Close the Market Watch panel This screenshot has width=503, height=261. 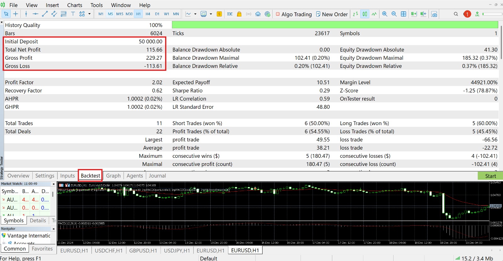coord(53,184)
